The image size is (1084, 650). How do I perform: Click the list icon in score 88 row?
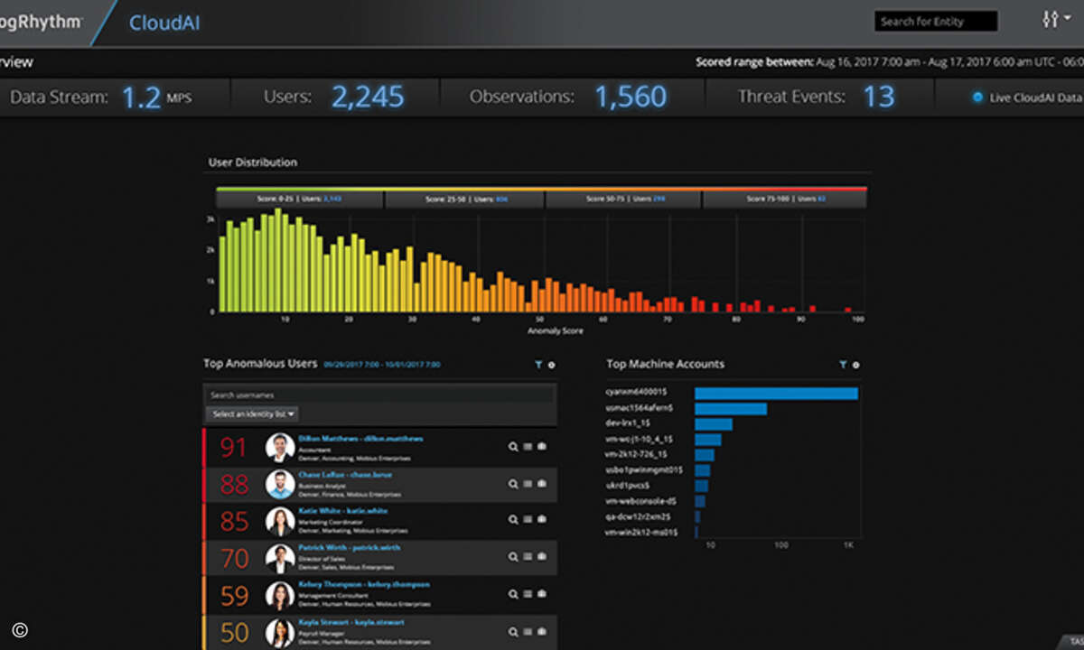click(x=528, y=484)
